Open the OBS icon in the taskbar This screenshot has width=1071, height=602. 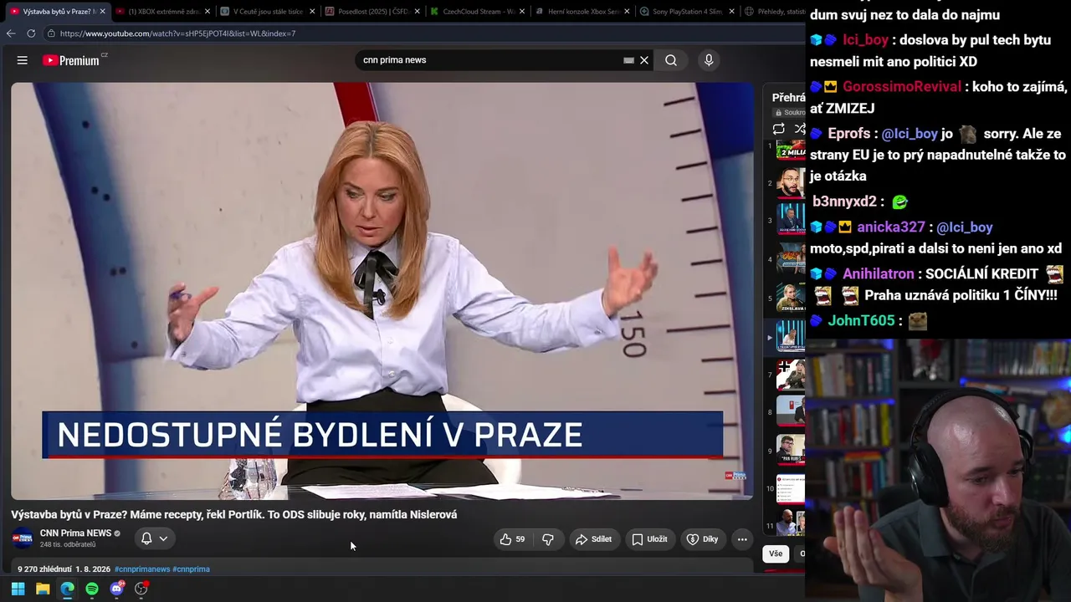[141, 589]
